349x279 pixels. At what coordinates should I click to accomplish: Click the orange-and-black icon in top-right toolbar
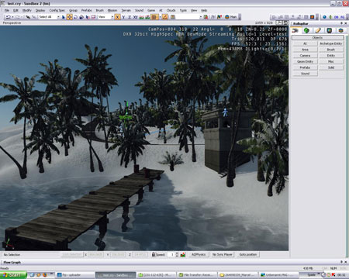click(x=313, y=17)
